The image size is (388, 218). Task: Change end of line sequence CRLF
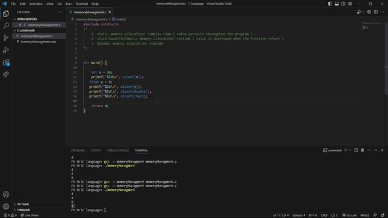point(324,216)
